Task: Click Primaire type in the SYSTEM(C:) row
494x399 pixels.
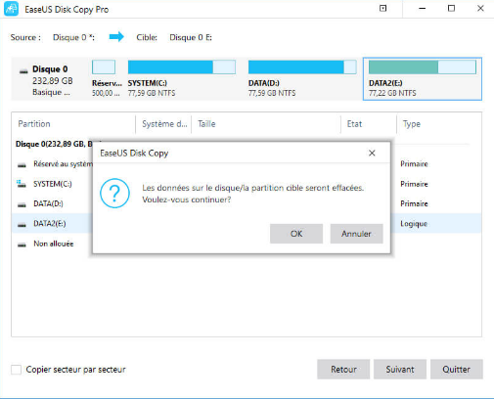Action: pos(414,184)
